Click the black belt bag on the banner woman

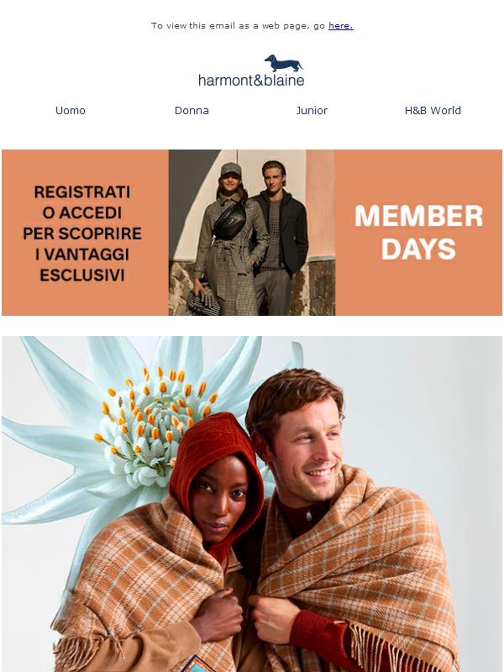pos(230,221)
